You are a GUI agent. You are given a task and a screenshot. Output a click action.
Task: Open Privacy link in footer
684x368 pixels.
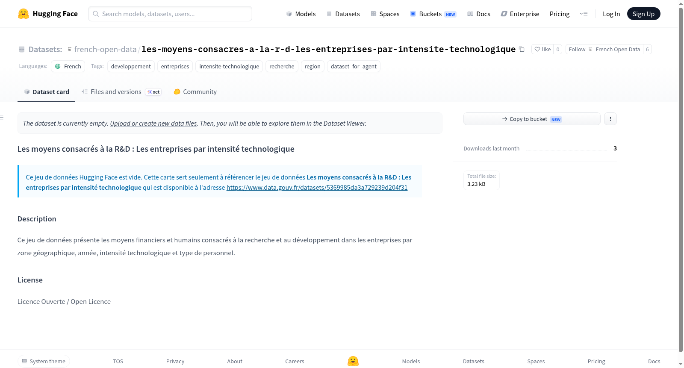click(175, 361)
